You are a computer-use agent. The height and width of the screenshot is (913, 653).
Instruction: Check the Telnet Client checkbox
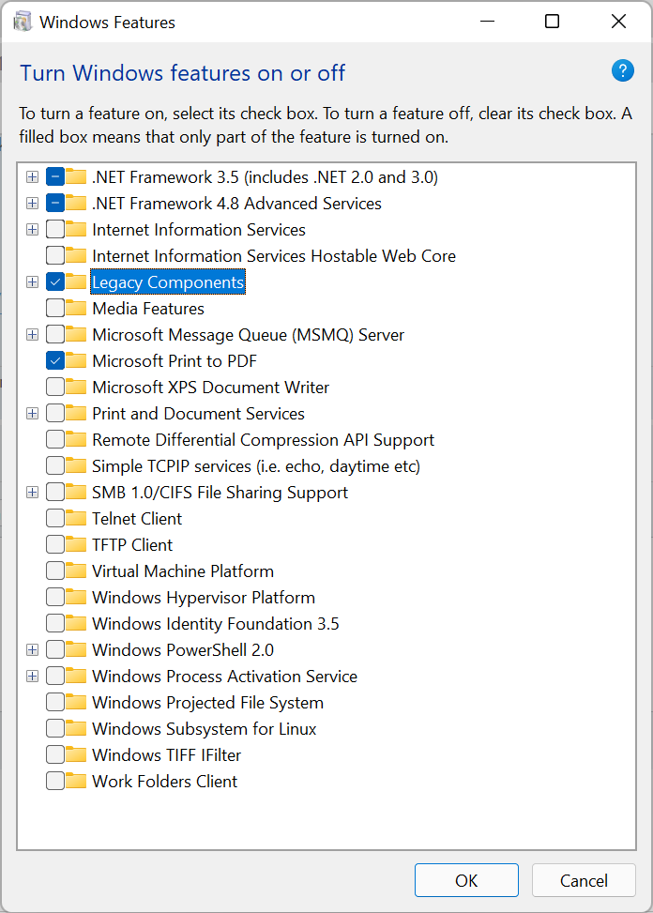click(x=55, y=518)
